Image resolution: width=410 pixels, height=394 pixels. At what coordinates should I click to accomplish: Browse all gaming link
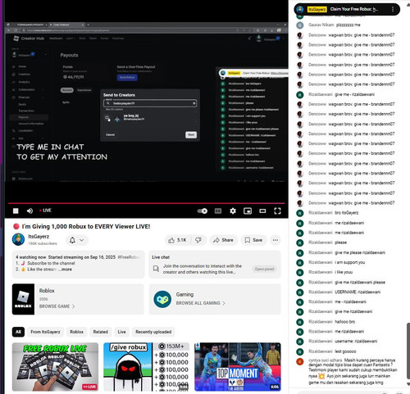pyautogui.click(x=201, y=303)
